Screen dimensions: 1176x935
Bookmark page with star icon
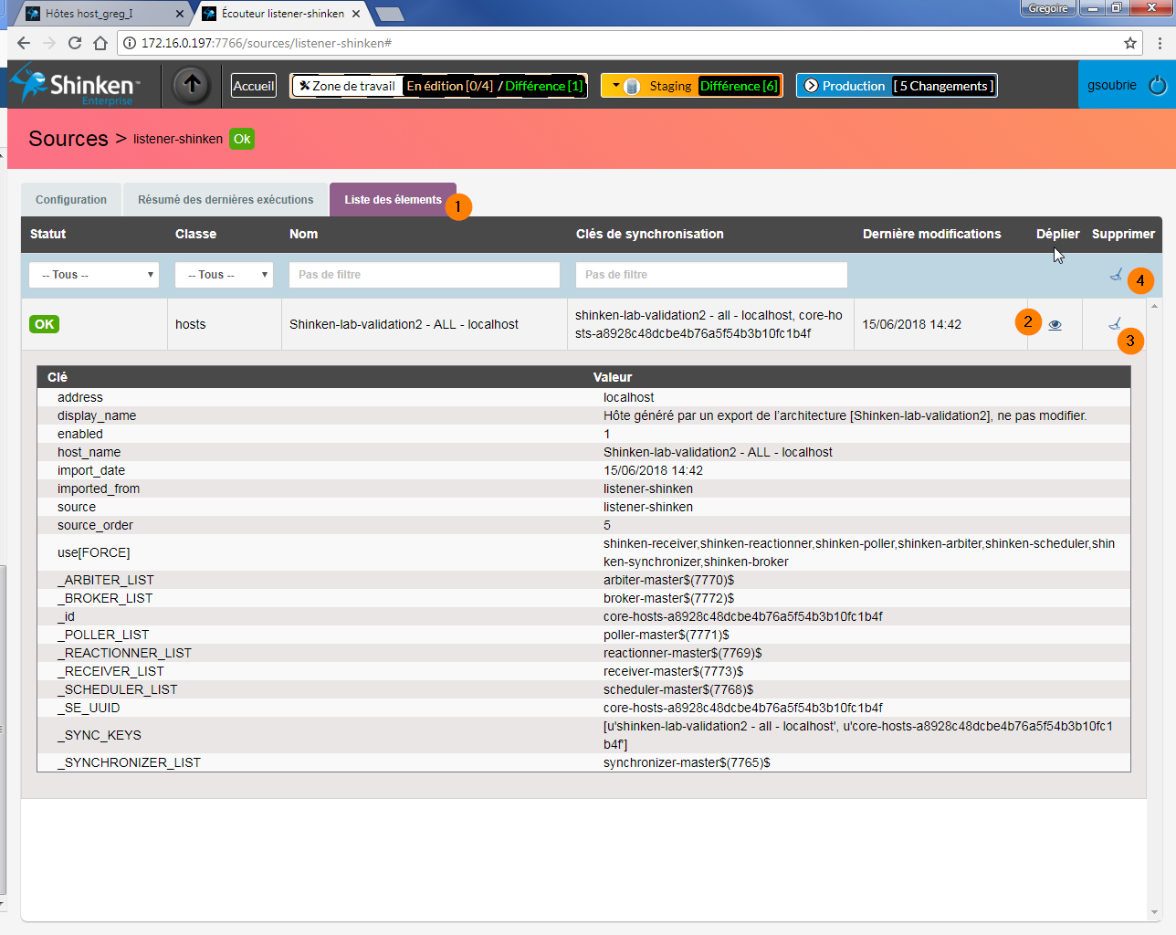(x=1129, y=43)
